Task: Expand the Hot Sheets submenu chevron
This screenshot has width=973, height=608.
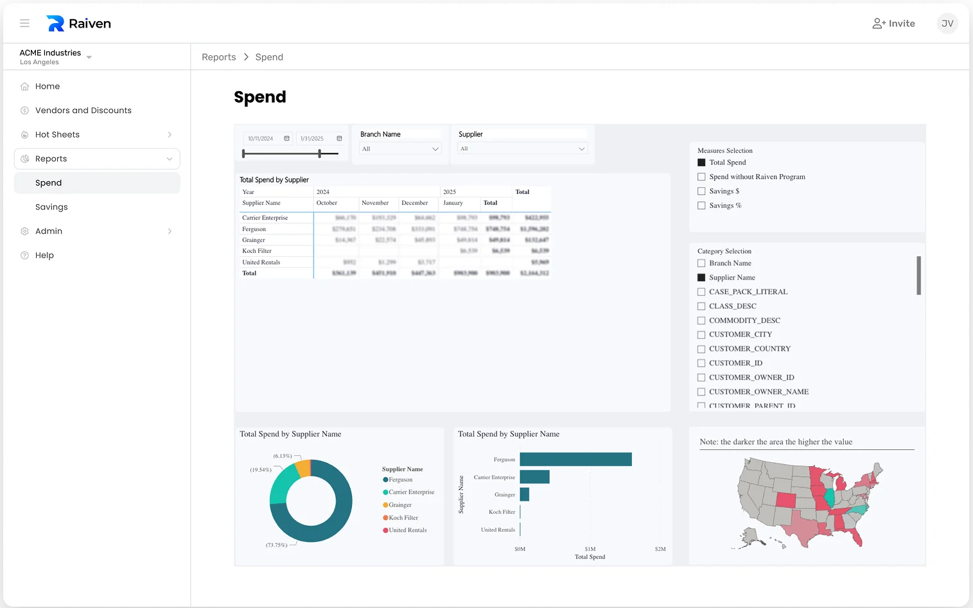Action: (170, 135)
